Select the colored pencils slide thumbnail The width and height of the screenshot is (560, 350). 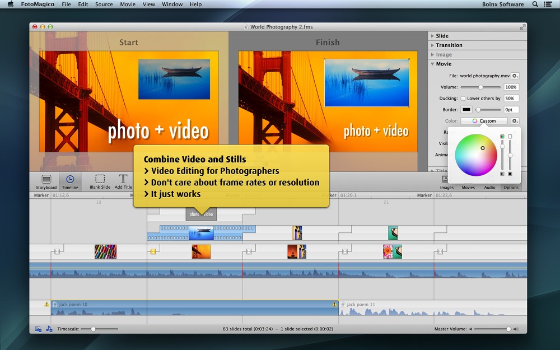point(105,251)
